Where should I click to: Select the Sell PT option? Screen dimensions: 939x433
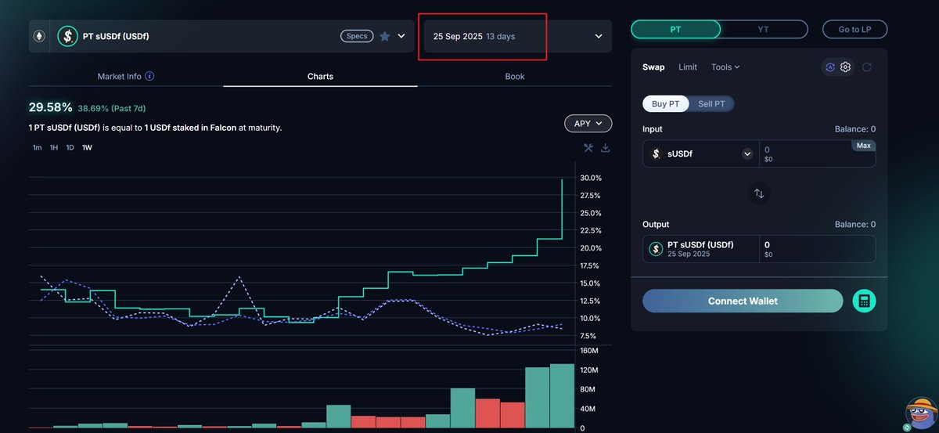pyautogui.click(x=711, y=104)
